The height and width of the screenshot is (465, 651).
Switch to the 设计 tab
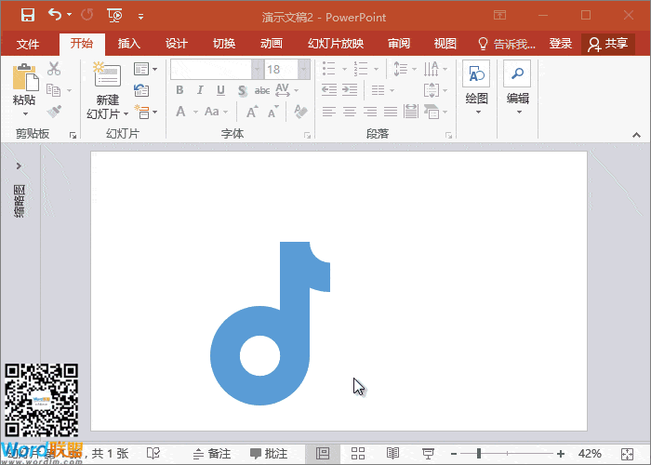[177, 43]
